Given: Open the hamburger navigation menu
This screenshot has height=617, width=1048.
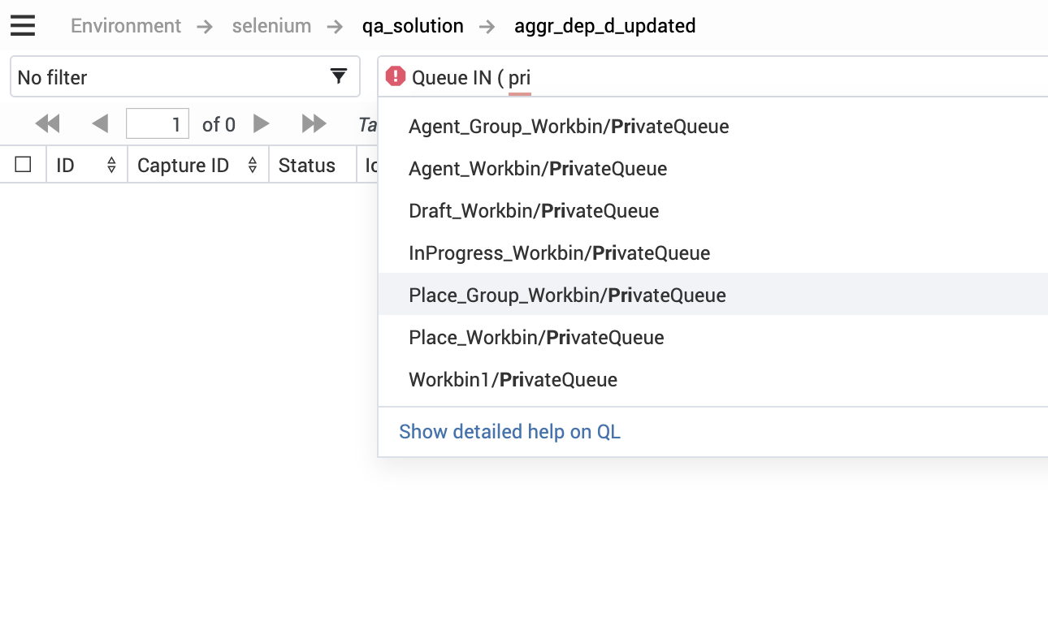Looking at the screenshot, I should [23, 26].
